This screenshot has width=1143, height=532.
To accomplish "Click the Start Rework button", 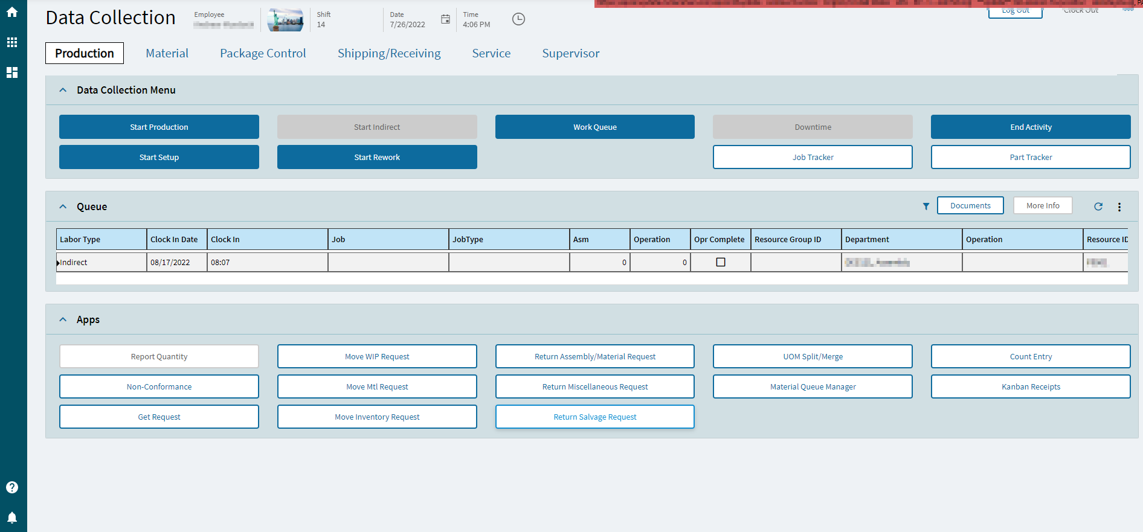I will pyautogui.click(x=377, y=157).
